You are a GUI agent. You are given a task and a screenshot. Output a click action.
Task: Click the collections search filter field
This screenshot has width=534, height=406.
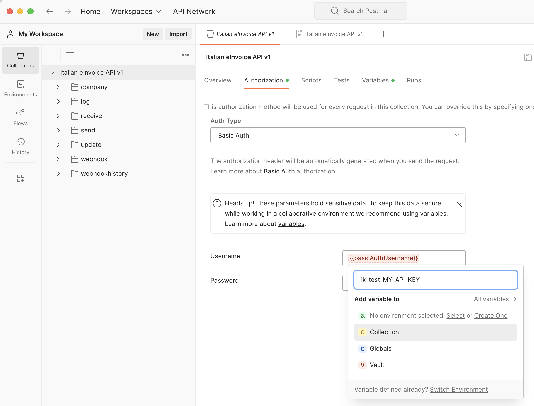(x=119, y=55)
